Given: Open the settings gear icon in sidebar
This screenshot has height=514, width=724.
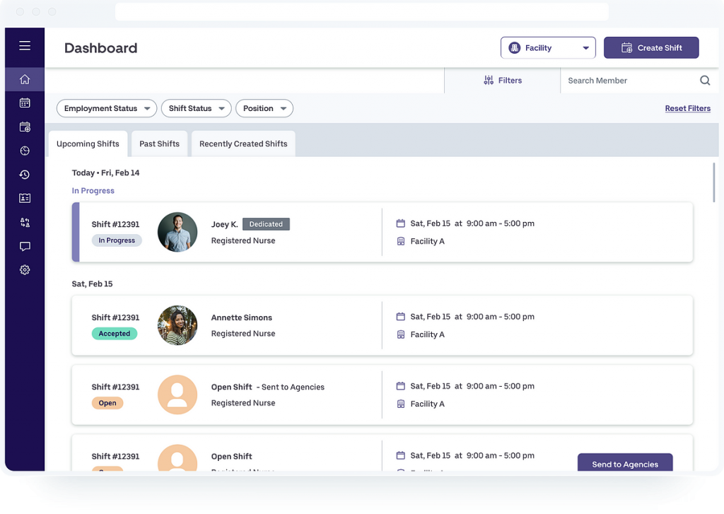Looking at the screenshot, I should pos(25,270).
